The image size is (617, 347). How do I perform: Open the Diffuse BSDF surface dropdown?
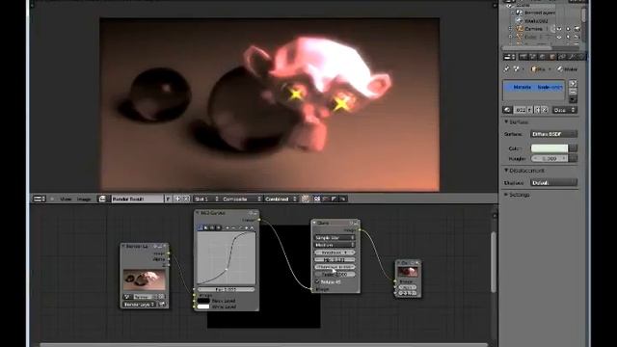click(553, 134)
